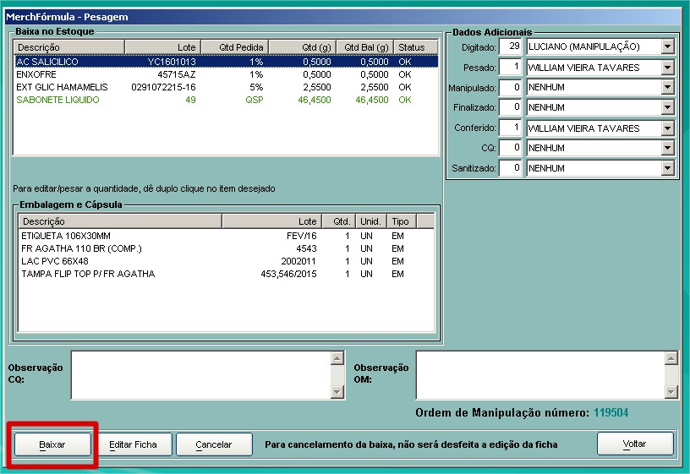Click the Cancelar button
This screenshot has height=474, width=690.
[x=214, y=444]
